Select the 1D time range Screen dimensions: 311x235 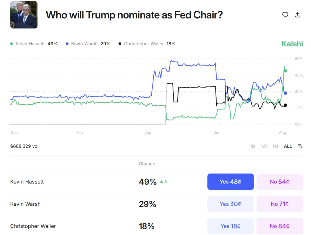pyautogui.click(x=252, y=146)
